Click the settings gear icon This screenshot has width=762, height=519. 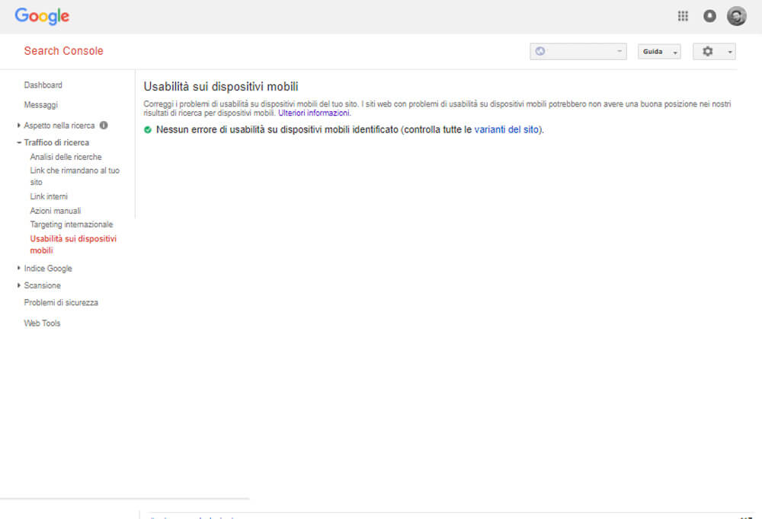[x=708, y=51]
